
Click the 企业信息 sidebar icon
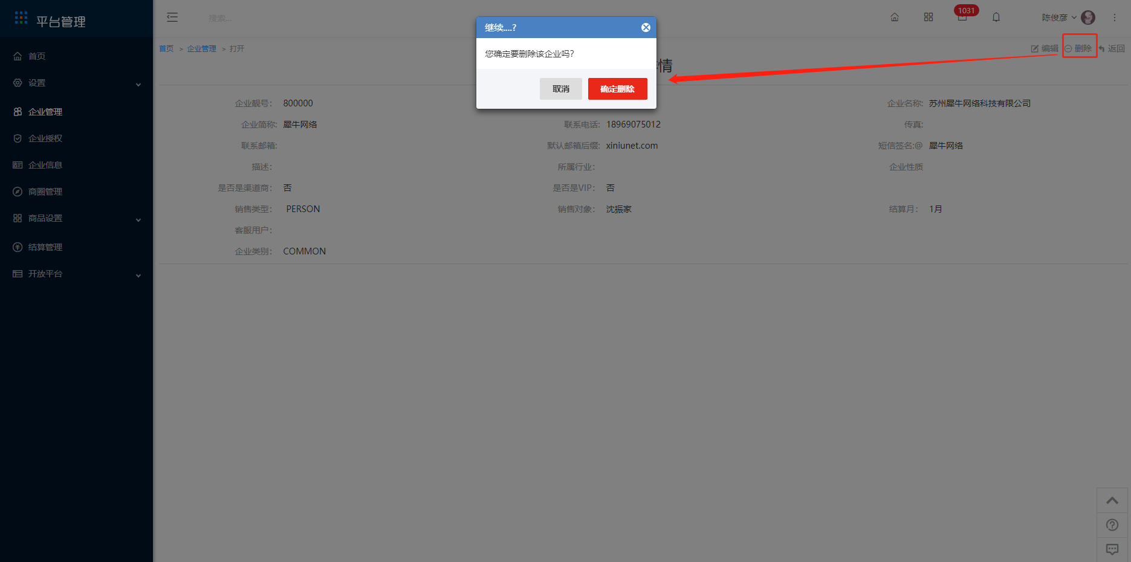click(x=18, y=165)
